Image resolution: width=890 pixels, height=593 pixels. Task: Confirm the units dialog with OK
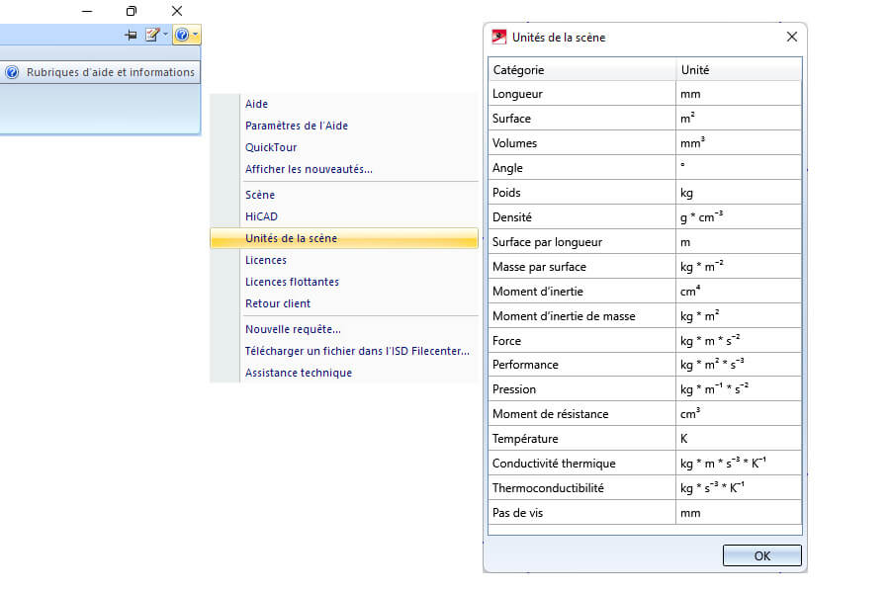pos(761,555)
